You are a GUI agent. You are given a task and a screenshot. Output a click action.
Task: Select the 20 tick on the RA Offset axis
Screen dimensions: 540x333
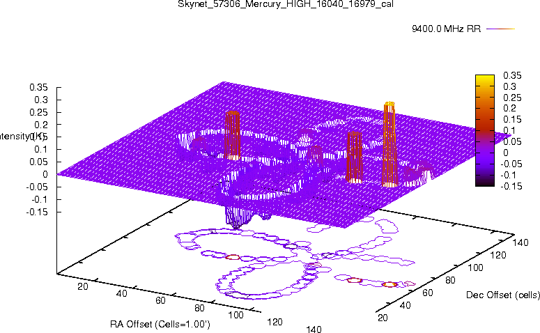click(x=83, y=286)
